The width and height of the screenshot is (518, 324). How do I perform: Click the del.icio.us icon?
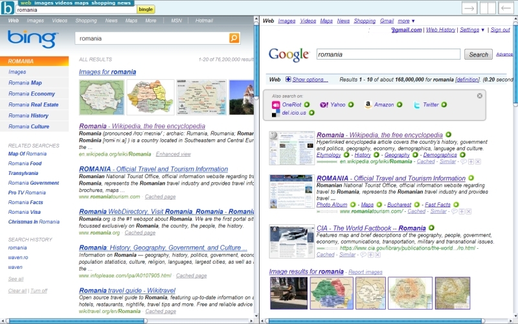click(276, 113)
